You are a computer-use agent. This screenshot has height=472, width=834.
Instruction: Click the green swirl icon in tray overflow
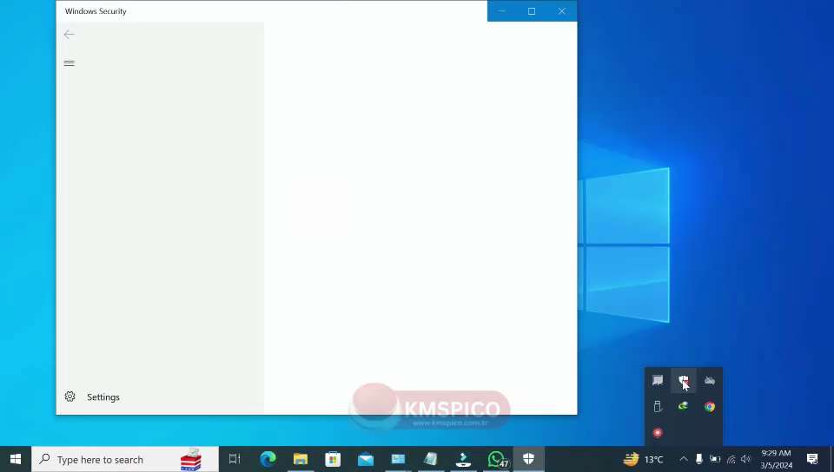[x=684, y=407]
